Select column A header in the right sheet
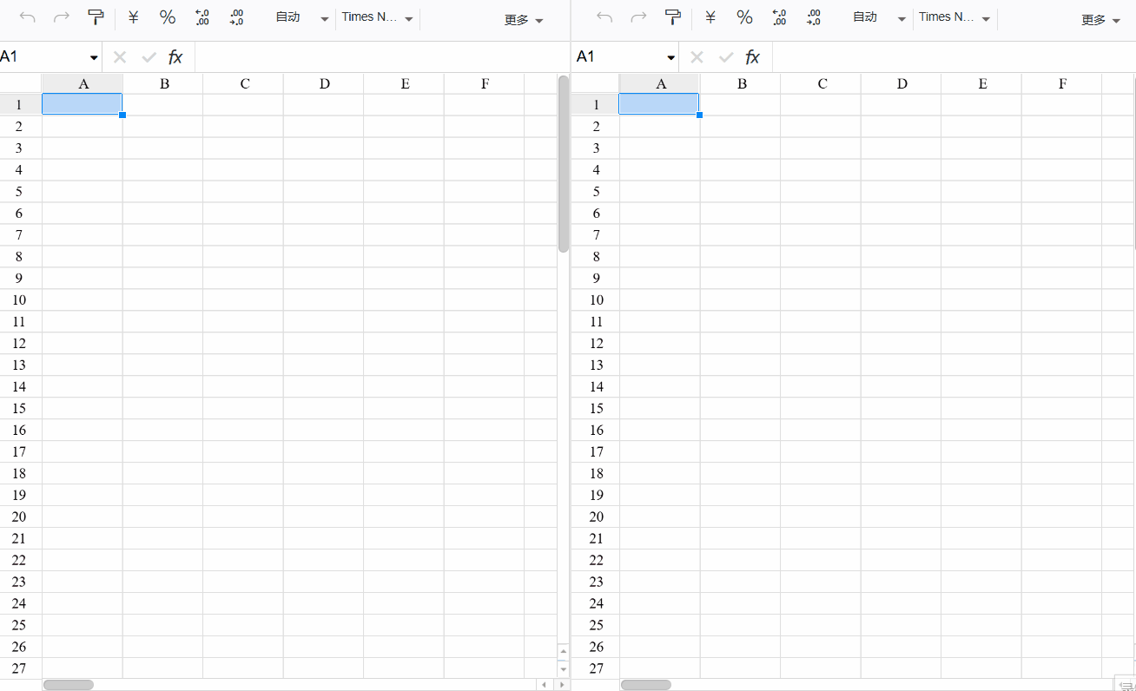 (660, 83)
